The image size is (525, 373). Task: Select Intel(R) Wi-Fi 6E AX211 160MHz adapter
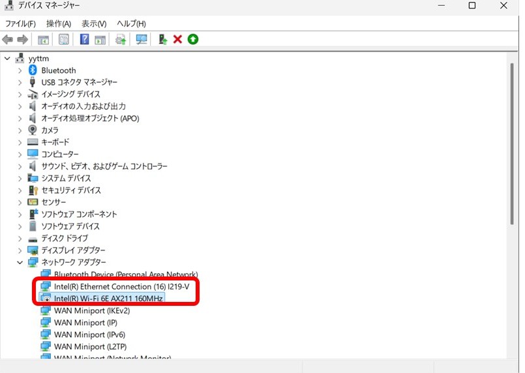click(109, 299)
